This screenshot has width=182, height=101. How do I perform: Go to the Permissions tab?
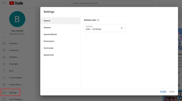pyautogui.click(x=60, y=41)
